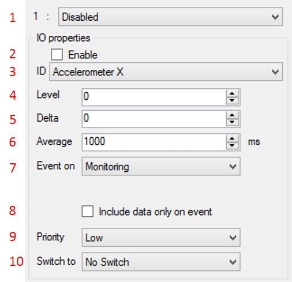The image size is (292, 282).
Task: Click into the Average 1000 field
Action: pos(154,142)
